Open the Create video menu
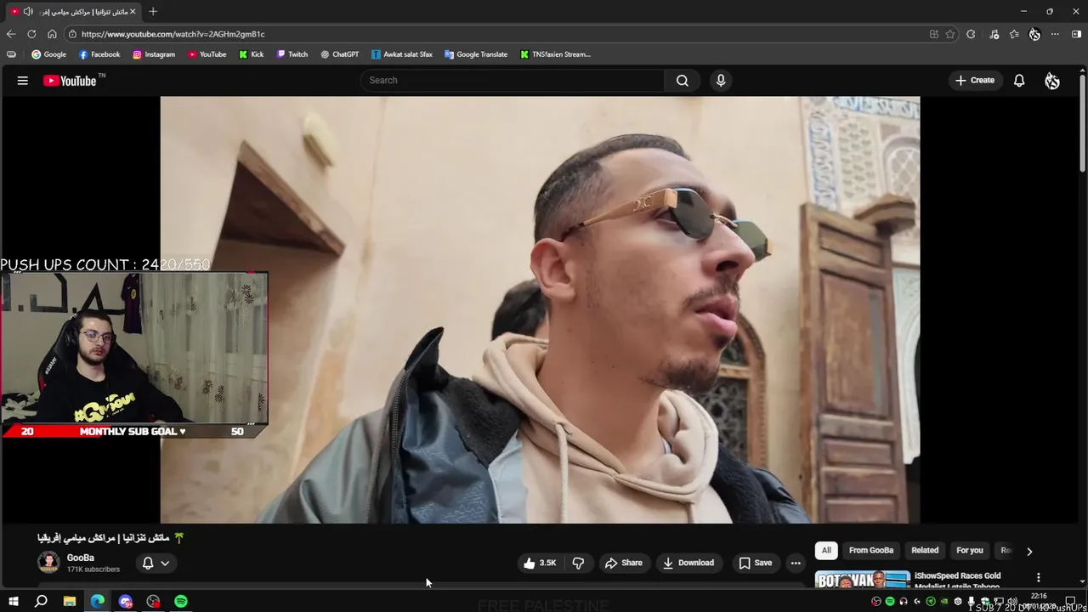This screenshot has height=612, width=1088. tap(975, 81)
